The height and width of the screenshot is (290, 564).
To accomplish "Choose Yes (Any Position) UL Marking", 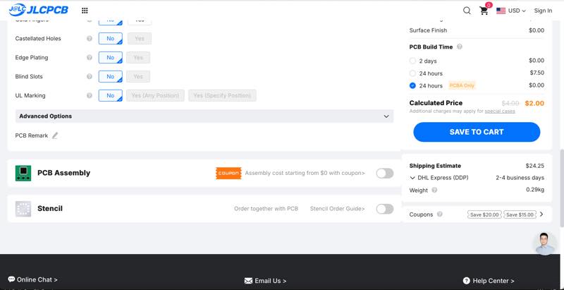I will (155, 96).
